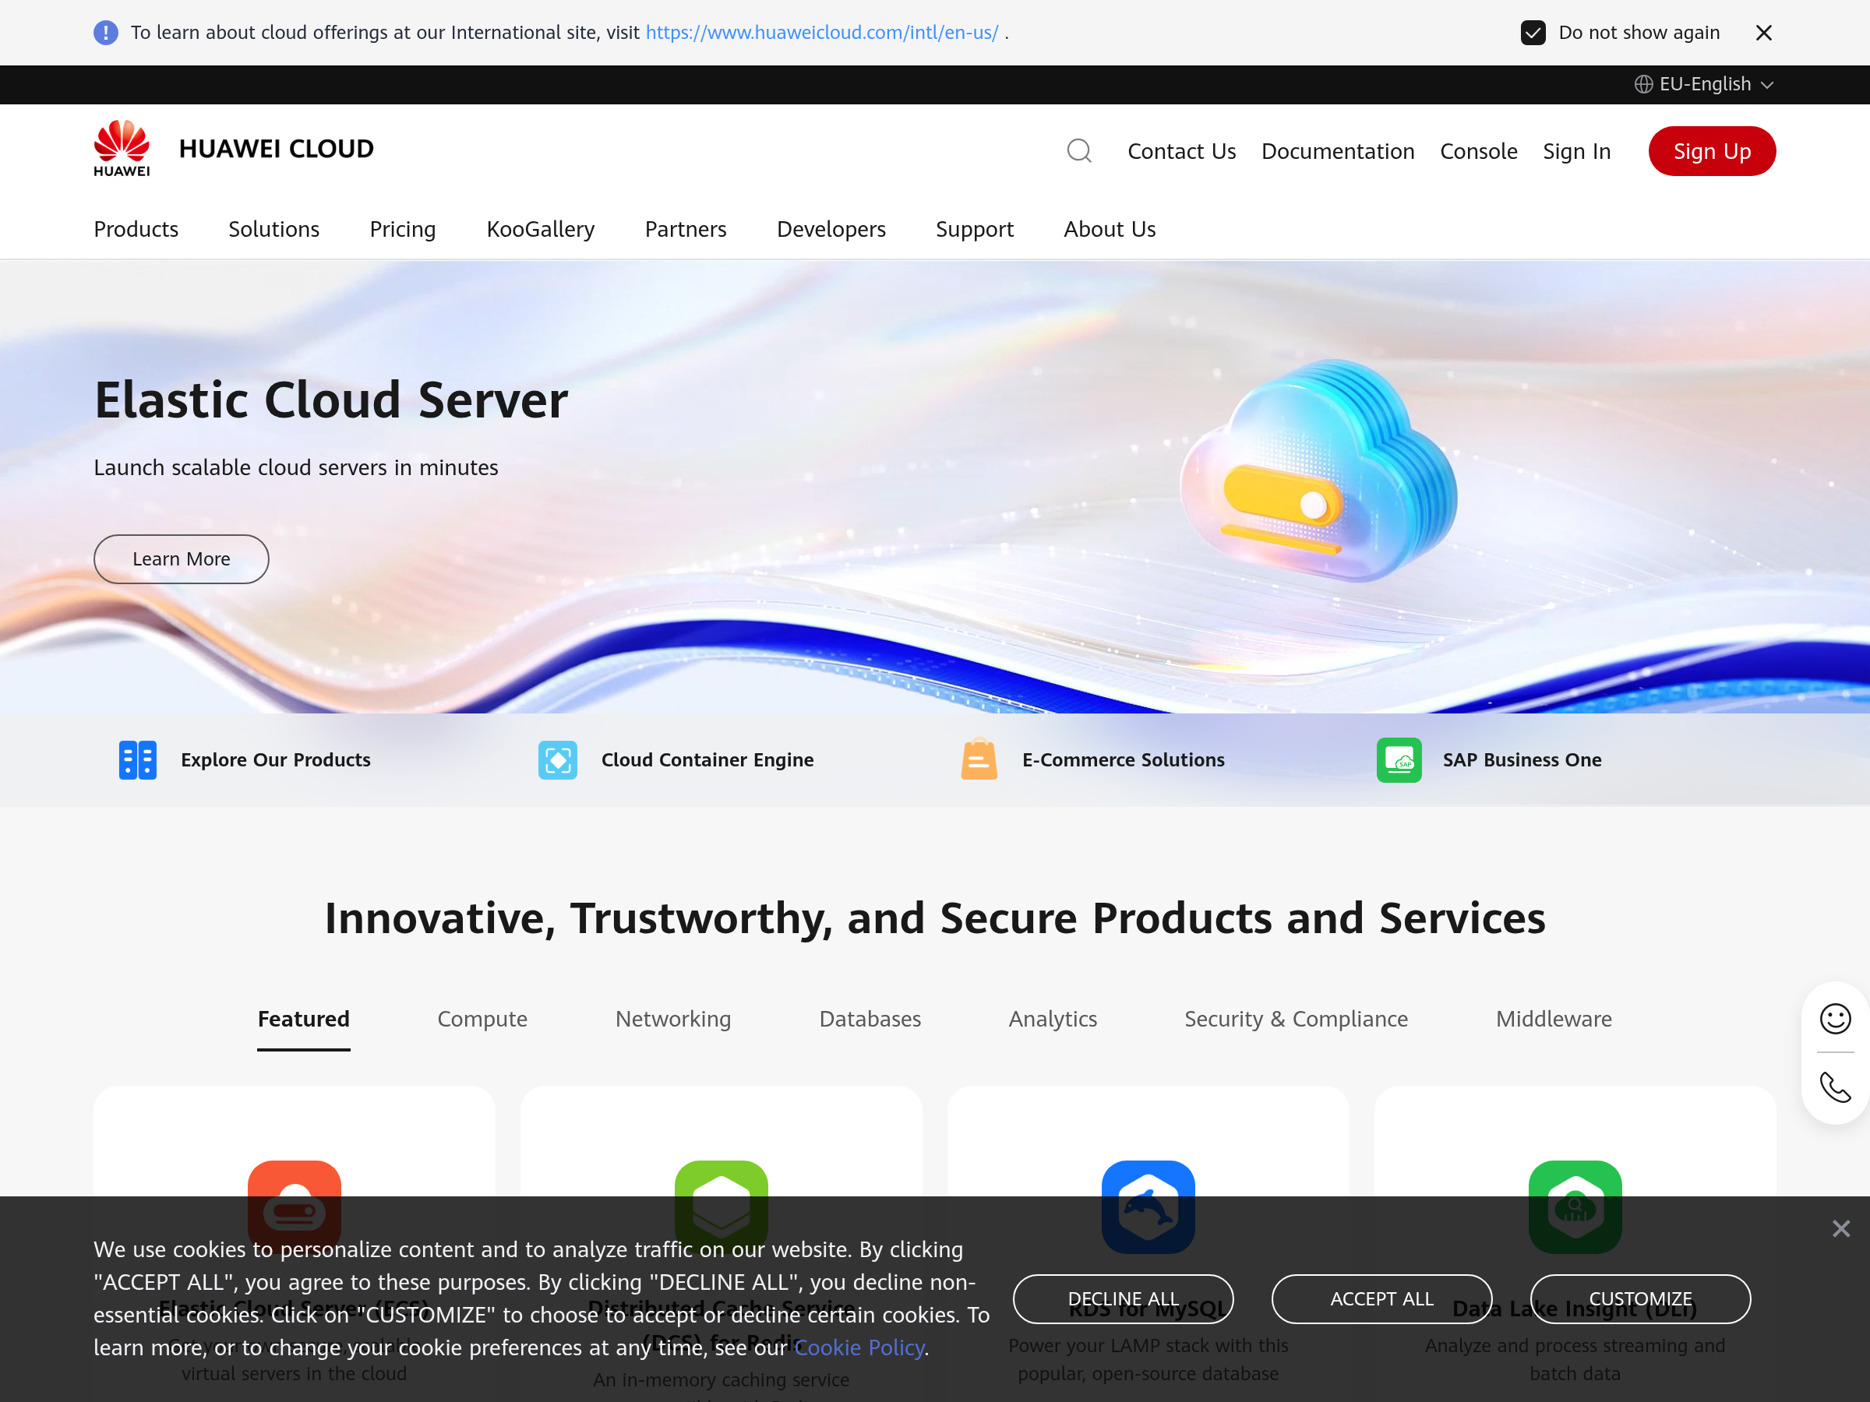Click the Learn More button
The width and height of the screenshot is (1870, 1402).
(x=181, y=558)
